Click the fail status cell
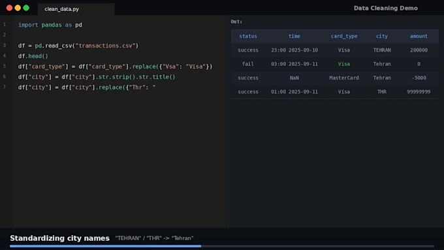 248,64
